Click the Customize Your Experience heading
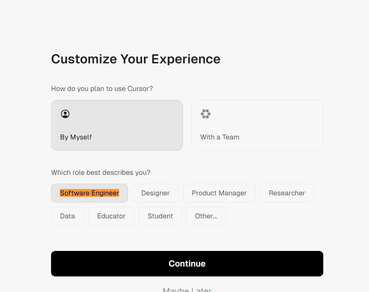Image resolution: width=369 pixels, height=292 pixels. pos(136,59)
